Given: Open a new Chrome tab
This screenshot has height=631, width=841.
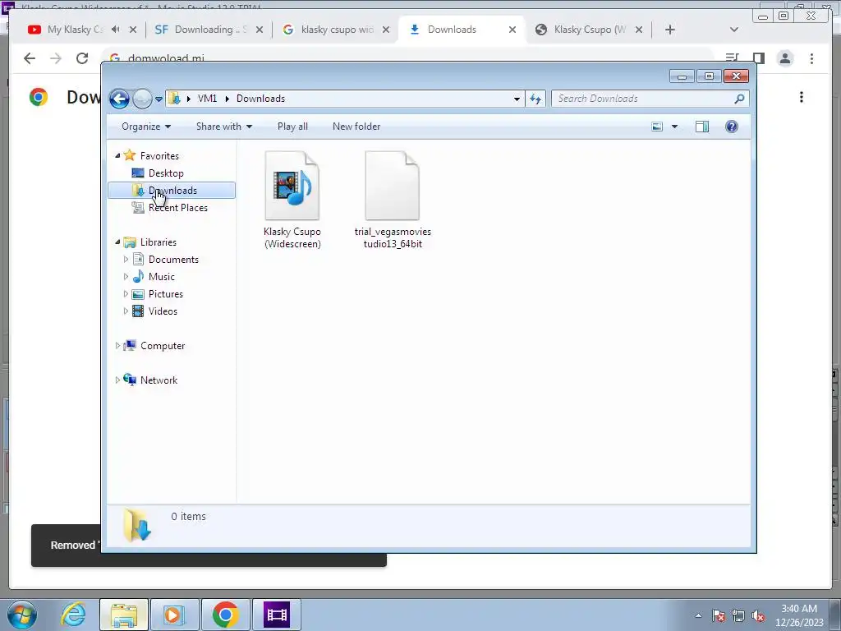Looking at the screenshot, I should tap(670, 30).
